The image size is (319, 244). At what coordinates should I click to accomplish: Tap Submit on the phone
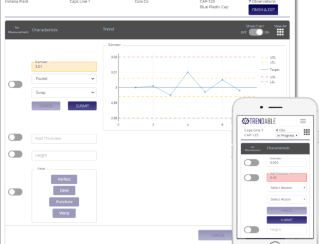(x=286, y=220)
